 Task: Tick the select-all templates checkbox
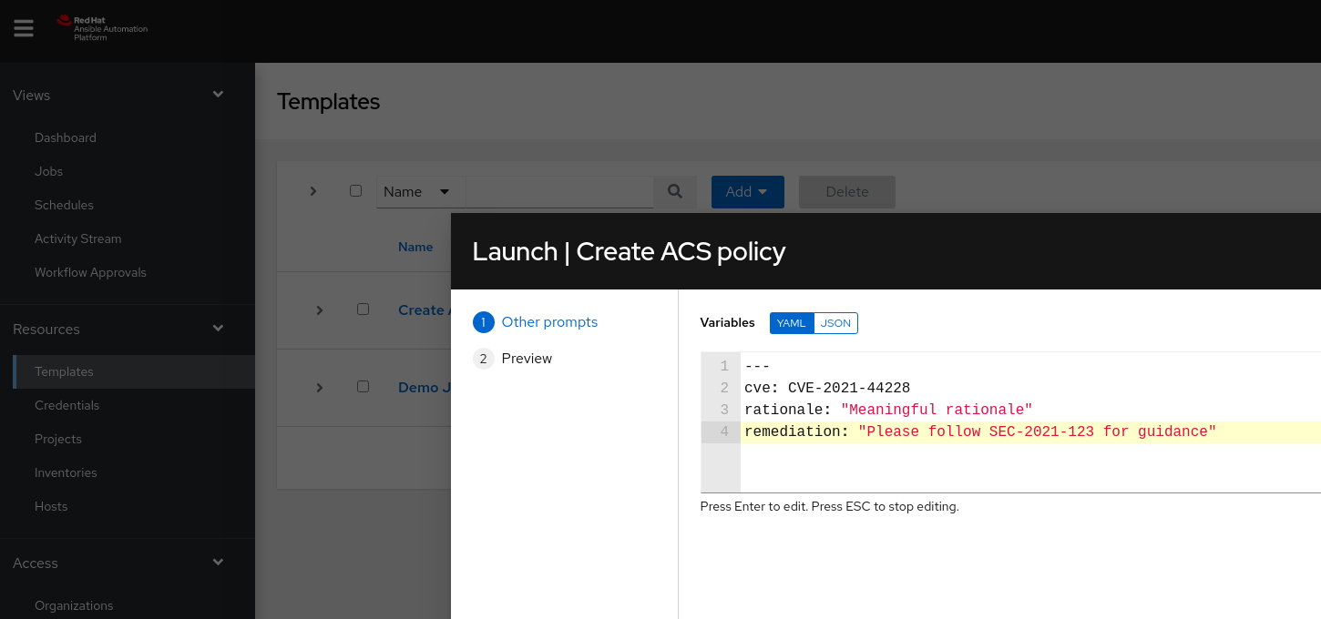[356, 191]
